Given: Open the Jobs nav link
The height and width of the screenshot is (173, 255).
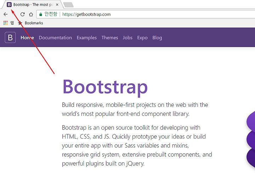Looking at the screenshot, I should (127, 38).
